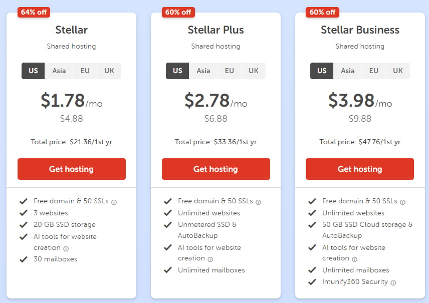
Task: Get hosting for the Stellar Plus plan
Action: coord(216,169)
